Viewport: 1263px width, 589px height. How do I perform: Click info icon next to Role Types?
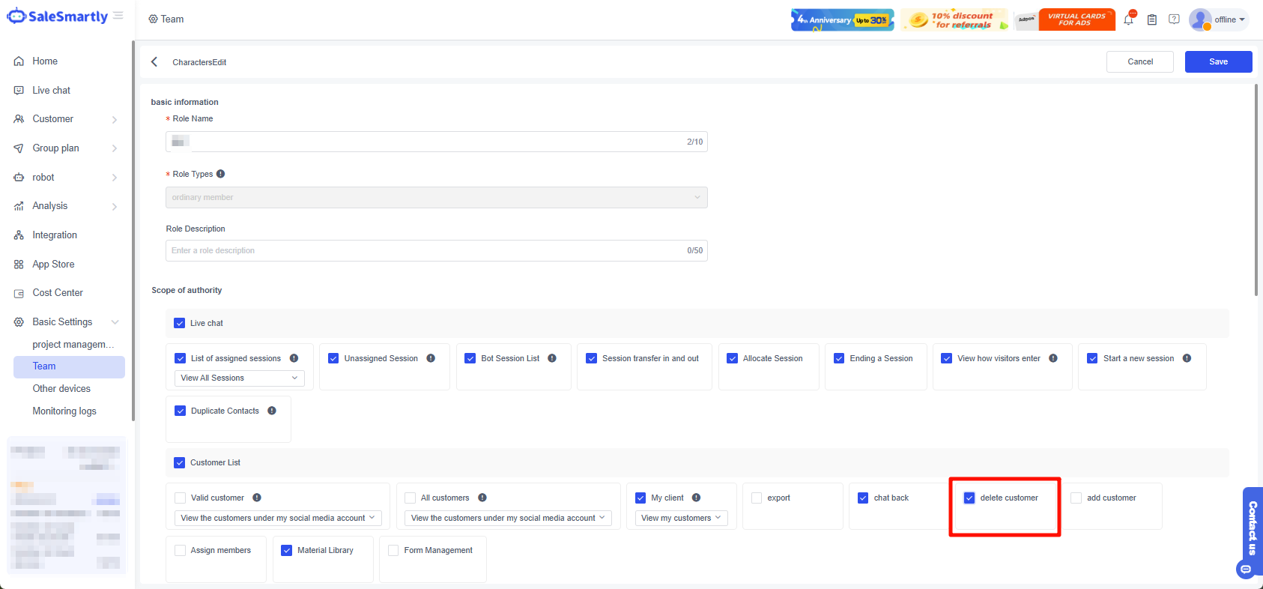[x=221, y=174]
